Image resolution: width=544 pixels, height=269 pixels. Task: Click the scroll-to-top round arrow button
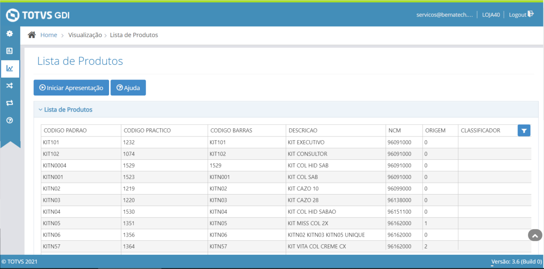(x=535, y=235)
